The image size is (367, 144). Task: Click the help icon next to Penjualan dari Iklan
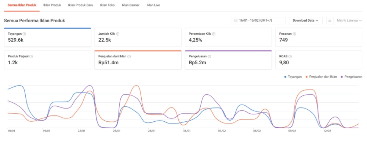129,56
